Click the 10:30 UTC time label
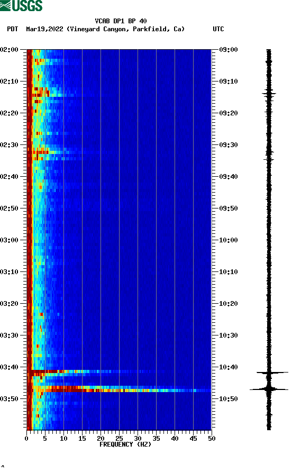Screen dimensions: 292x472 229,335
